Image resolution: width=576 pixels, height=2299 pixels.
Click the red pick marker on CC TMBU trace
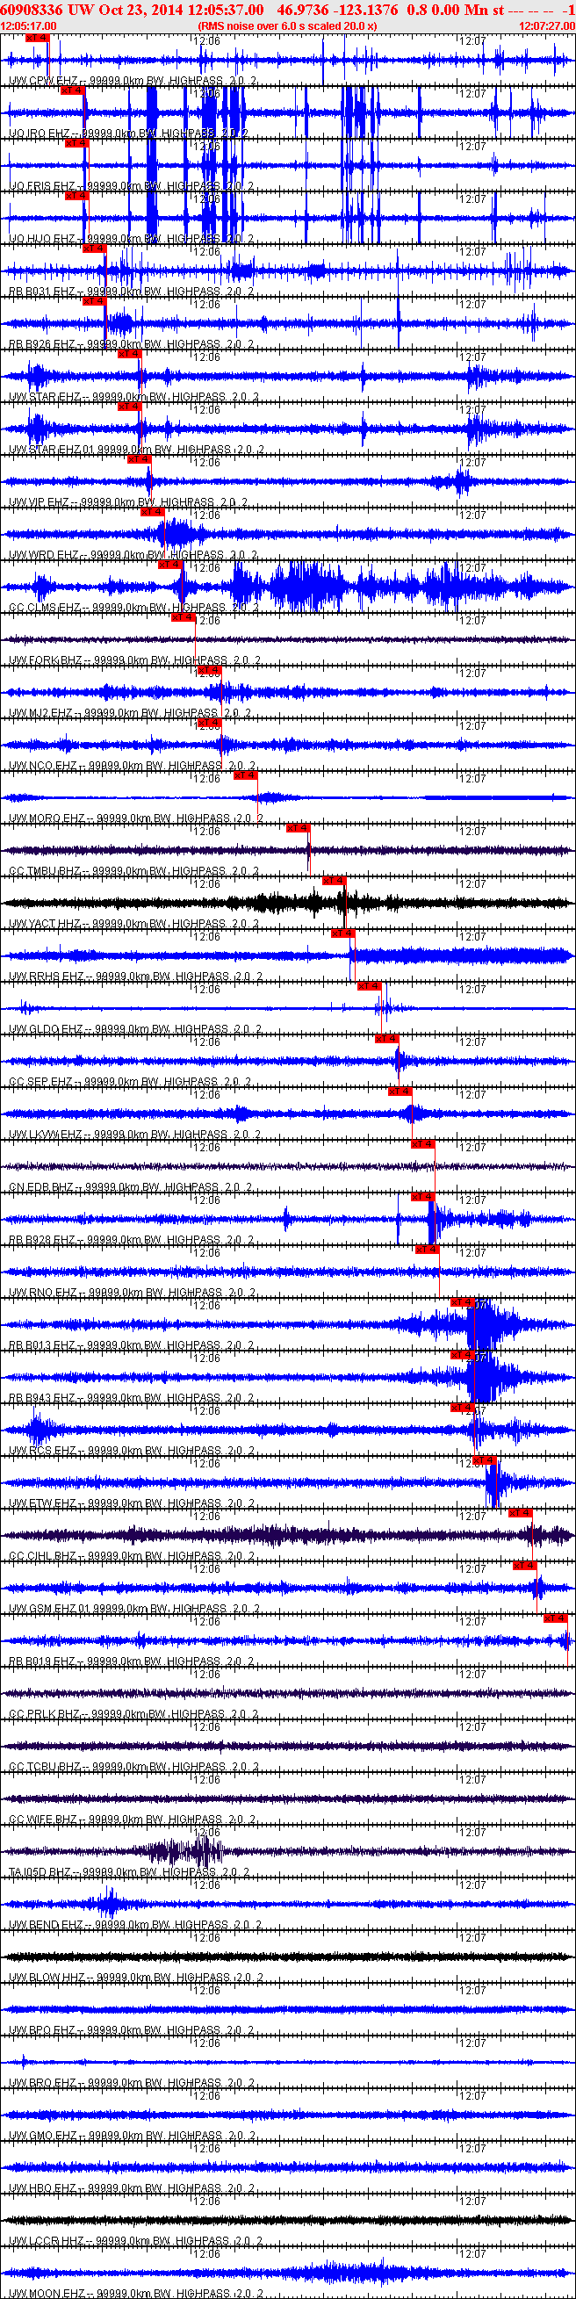point(298,827)
